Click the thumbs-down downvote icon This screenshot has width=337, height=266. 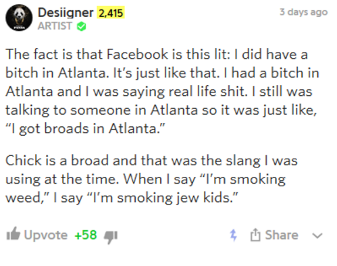tap(111, 237)
